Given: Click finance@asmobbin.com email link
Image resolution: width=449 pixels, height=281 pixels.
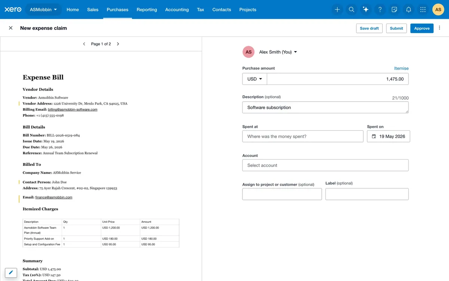Looking at the screenshot, I should tap(54, 197).
